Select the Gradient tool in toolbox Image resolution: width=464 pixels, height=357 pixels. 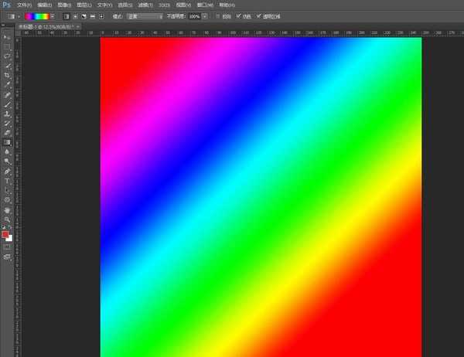(7, 142)
